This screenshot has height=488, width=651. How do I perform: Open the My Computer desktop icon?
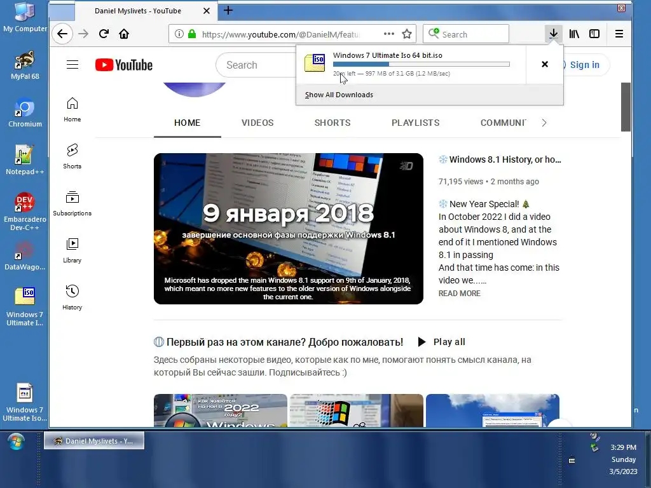click(25, 17)
